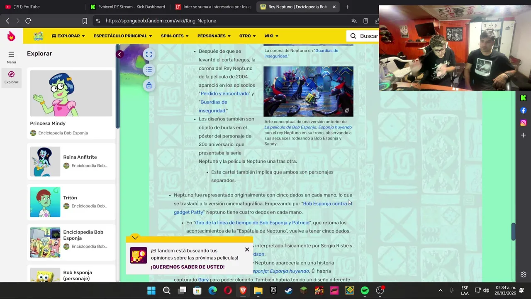
Task: Expand the SPIN-OFFS dropdown menu
Action: point(175,36)
